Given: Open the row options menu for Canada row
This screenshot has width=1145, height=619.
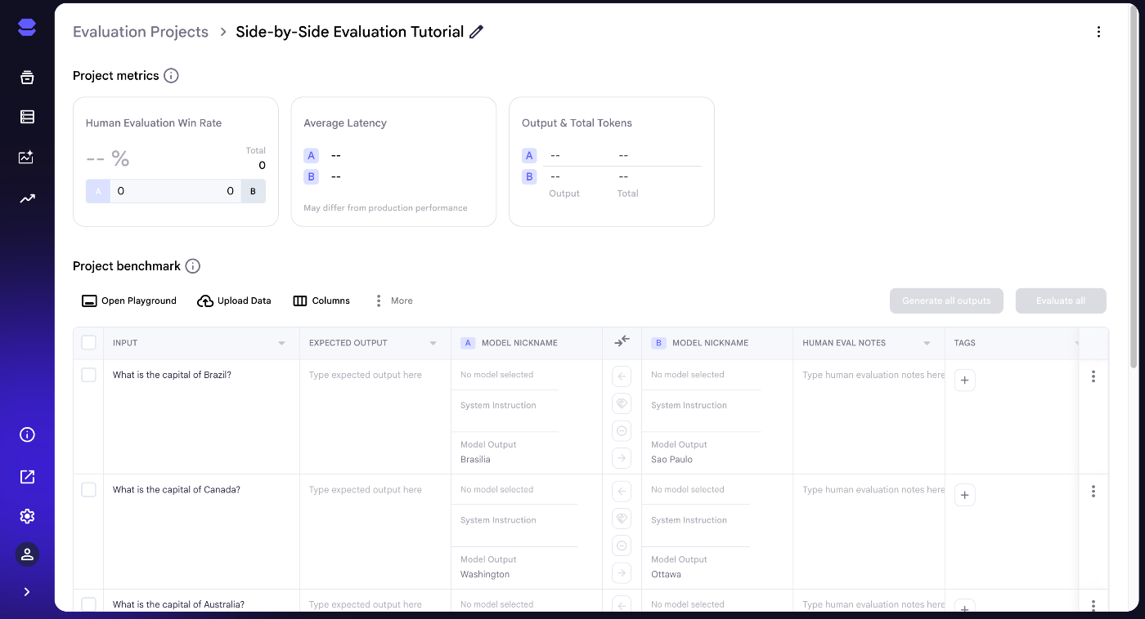Looking at the screenshot, I should click(x=1093, y=492).
